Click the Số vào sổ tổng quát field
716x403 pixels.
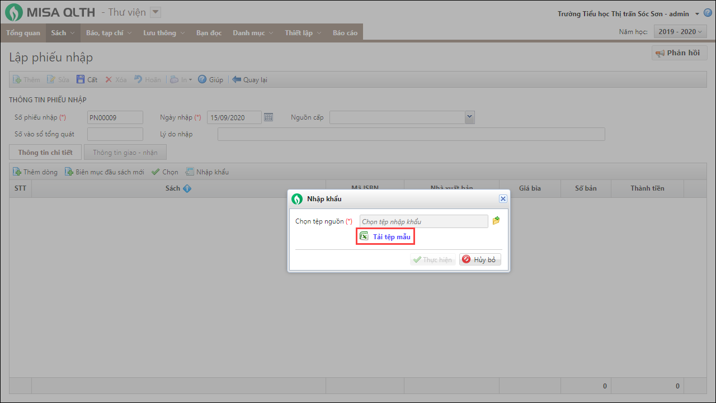(x=115, y=134)
